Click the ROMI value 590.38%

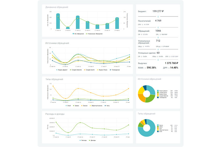point(151,68)
